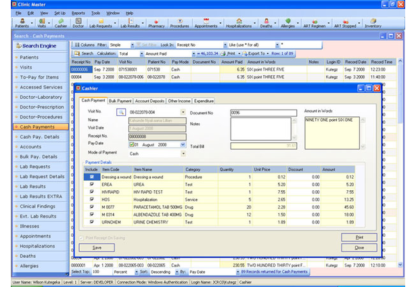
Task: Click the Notes scrollbar in Cashier dialog
Action: point(294,129)
